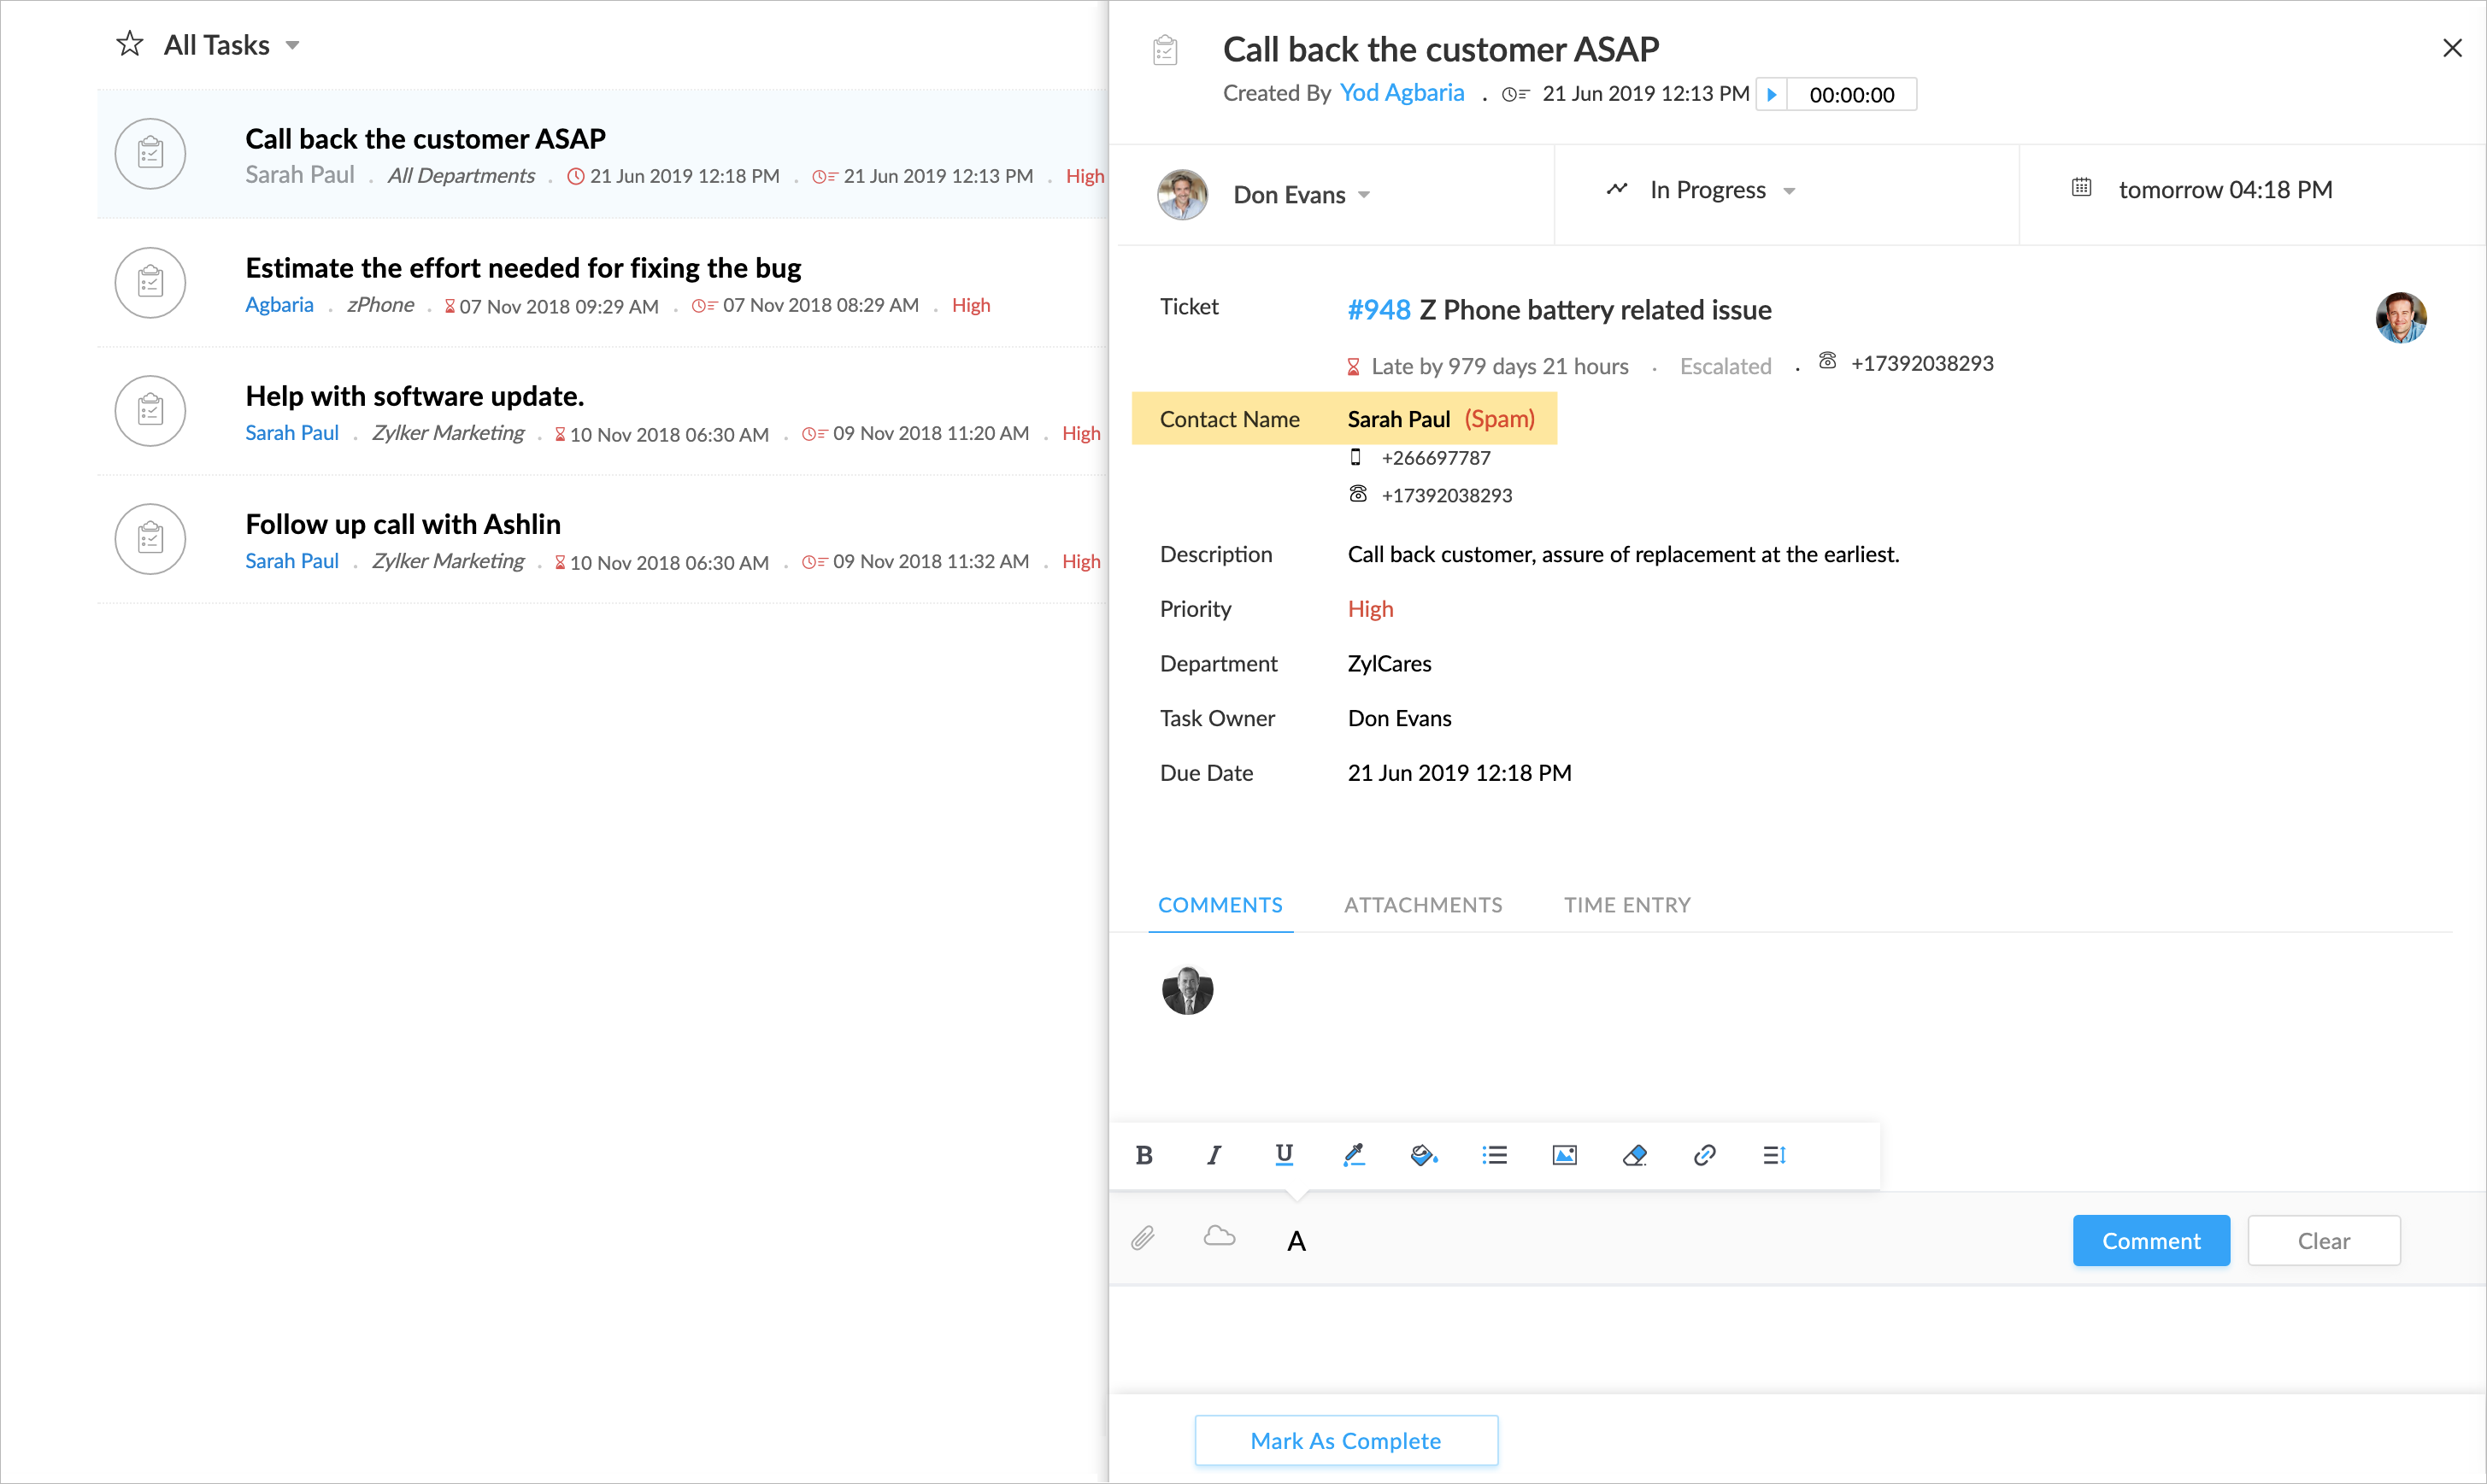The height and width of the screenshot is (1484, 2487).
Task: Click the Bold formatting icon
Action: [1144, 1155]
